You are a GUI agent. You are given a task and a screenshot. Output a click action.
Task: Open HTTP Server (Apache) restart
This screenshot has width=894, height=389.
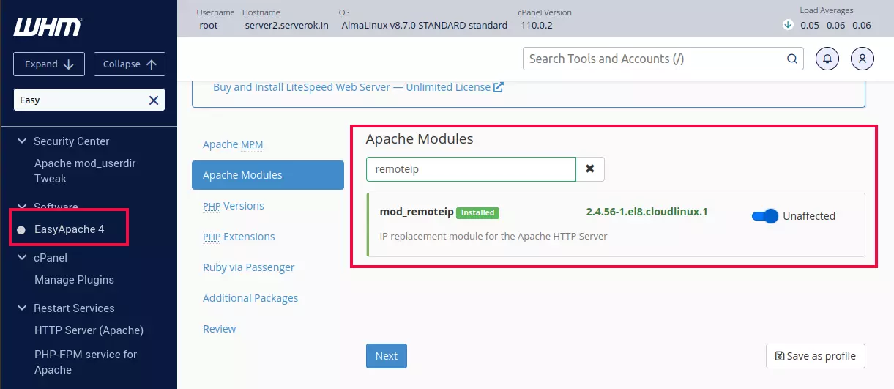pos(89,330)
